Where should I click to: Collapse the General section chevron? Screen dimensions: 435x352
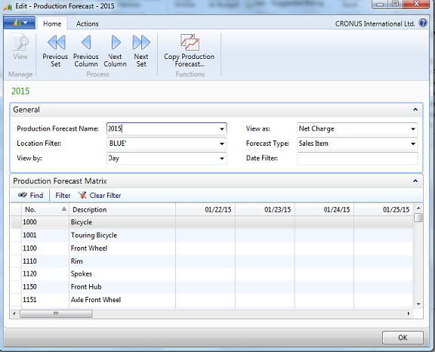click(415, 110)
